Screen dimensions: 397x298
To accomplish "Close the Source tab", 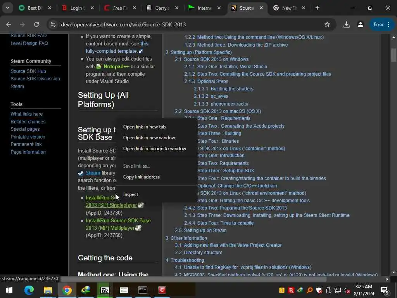I will [261, 8].
